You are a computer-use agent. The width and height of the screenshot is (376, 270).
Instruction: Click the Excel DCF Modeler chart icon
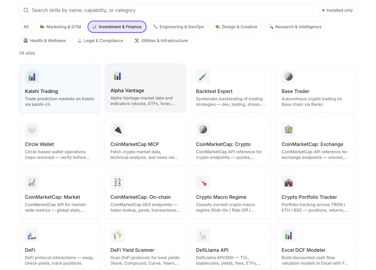[289, 235]
